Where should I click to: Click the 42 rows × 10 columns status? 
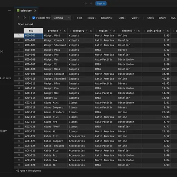pos(28,171)
